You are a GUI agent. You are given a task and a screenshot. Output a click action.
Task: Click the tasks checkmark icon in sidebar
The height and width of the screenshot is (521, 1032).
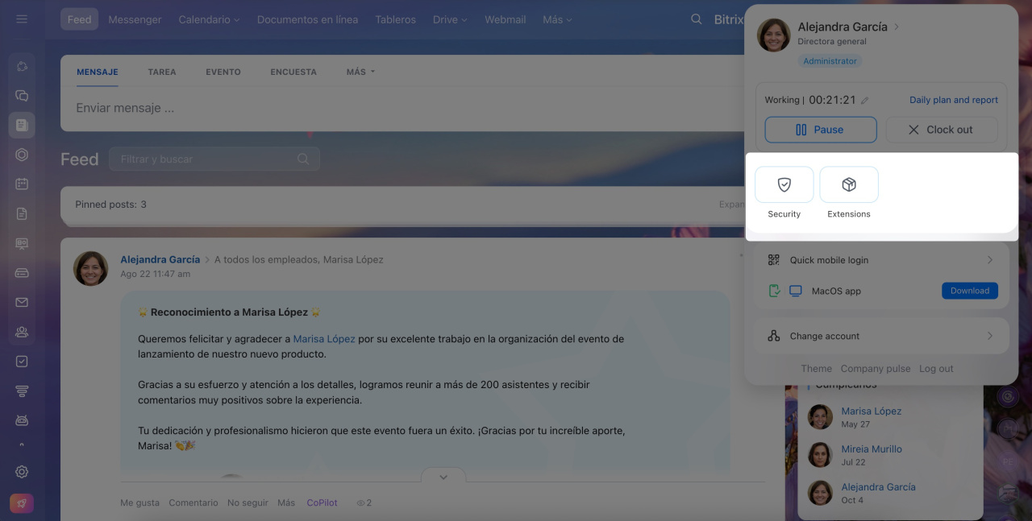pyautogui.click(x=22, y=362)
